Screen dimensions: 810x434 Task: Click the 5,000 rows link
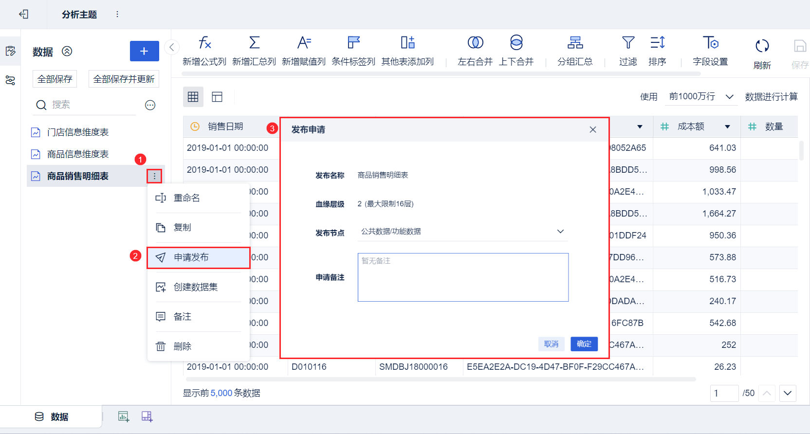(221, 393)
